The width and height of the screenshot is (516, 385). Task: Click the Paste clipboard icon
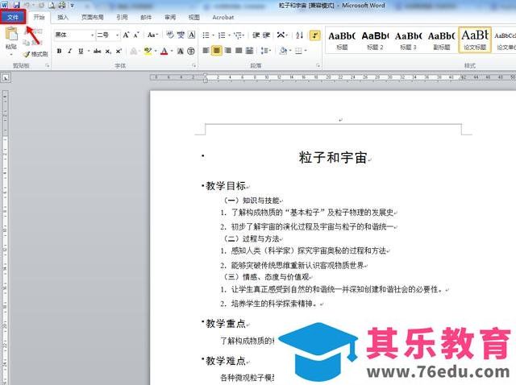(11, 34)
